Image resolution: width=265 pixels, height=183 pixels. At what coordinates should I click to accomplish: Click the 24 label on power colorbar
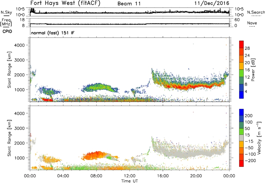[247, 55]
